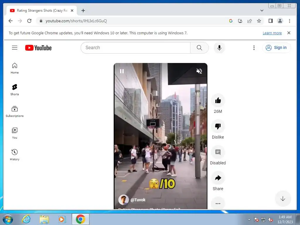The width and height of the screenshot is (300, 225).
Task: Pause the Shorts video
Action: coord(122,71)
